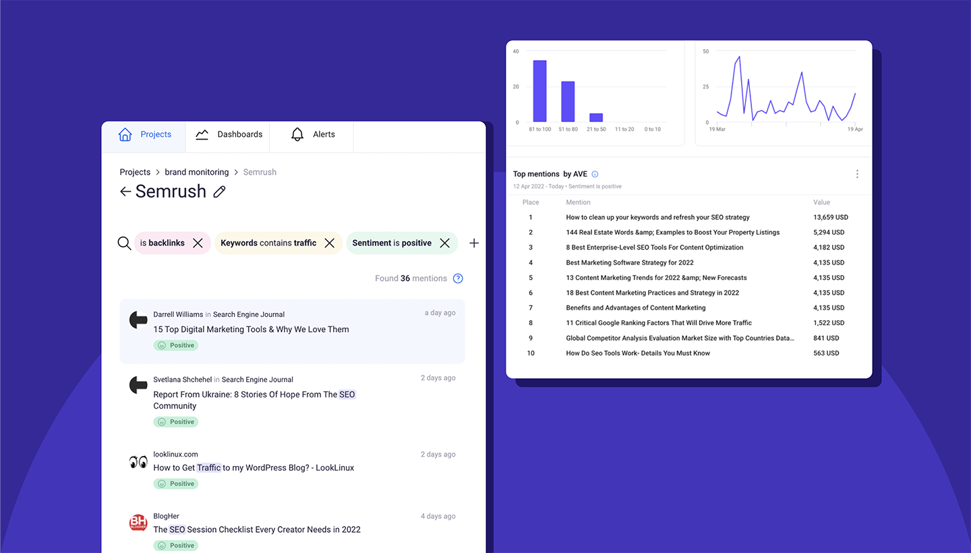The height and width of the screenshot is (553, 971).
Task: Remove the Keywords contains traffic filter
Action: coord(329,243)
